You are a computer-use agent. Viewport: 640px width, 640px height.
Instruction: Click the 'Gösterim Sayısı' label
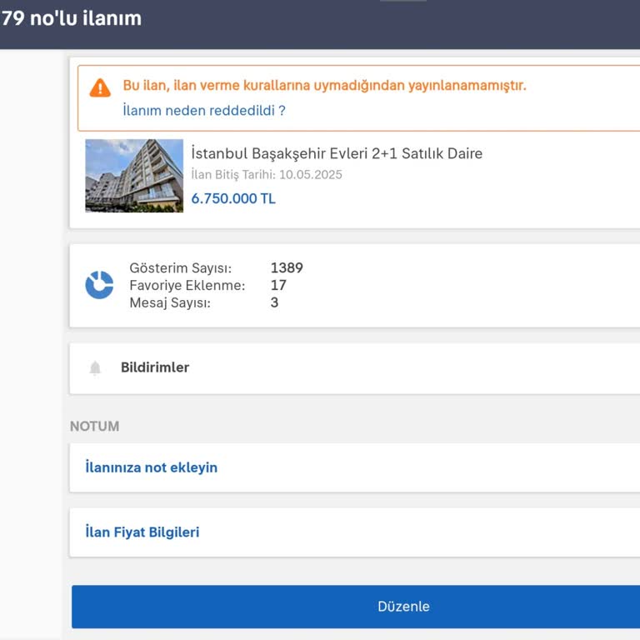[x=181, y=268]
